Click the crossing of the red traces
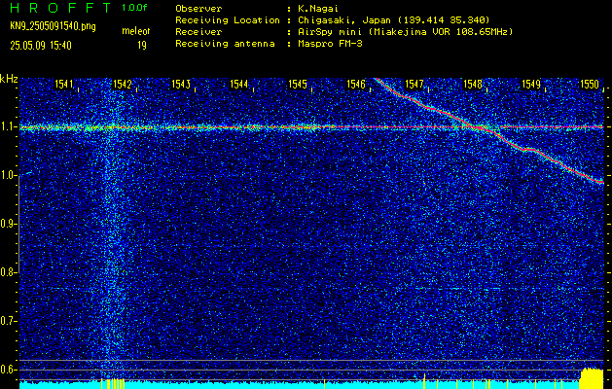Image resolution: width=612 pixels, height=389 pixels. (x=477, y=127)
